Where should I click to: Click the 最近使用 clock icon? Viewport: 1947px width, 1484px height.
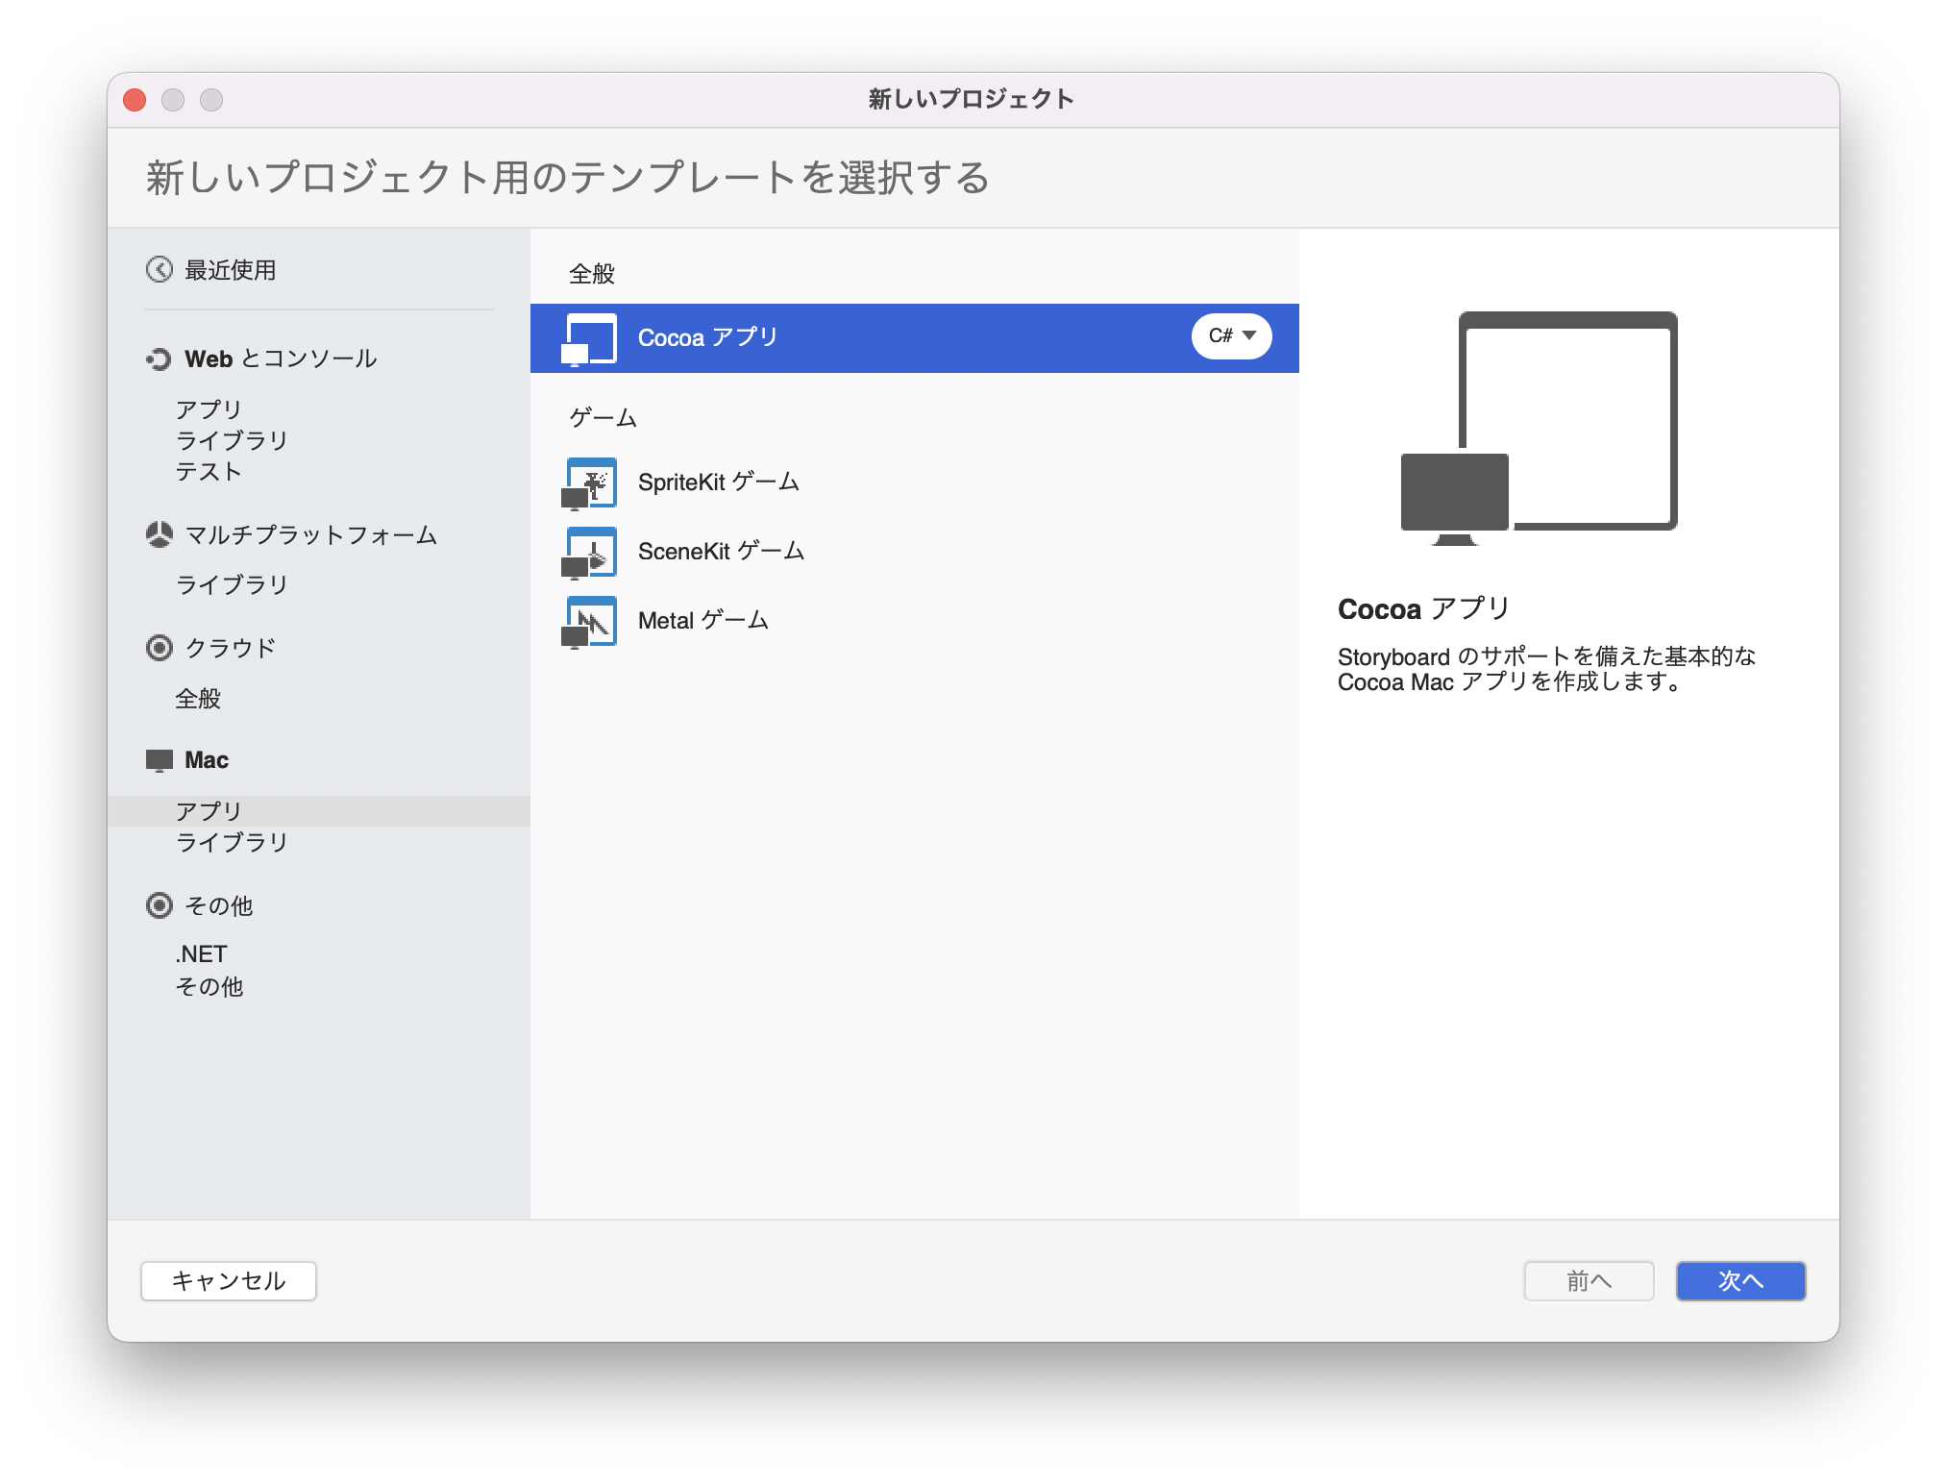(159, 270)
